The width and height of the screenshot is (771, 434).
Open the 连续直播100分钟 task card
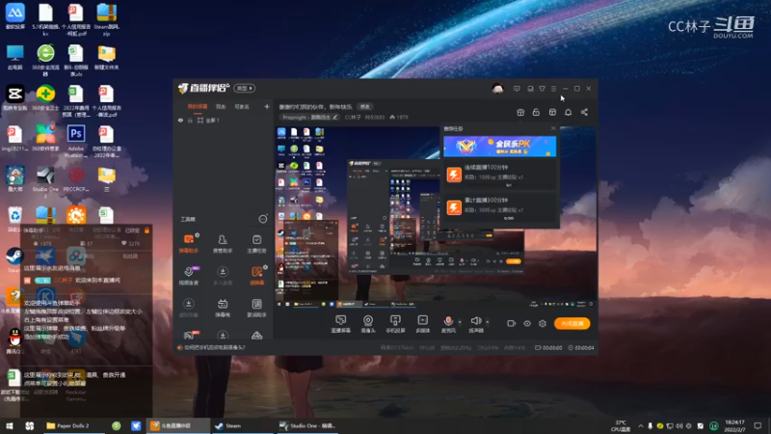(x=499, y=175)
